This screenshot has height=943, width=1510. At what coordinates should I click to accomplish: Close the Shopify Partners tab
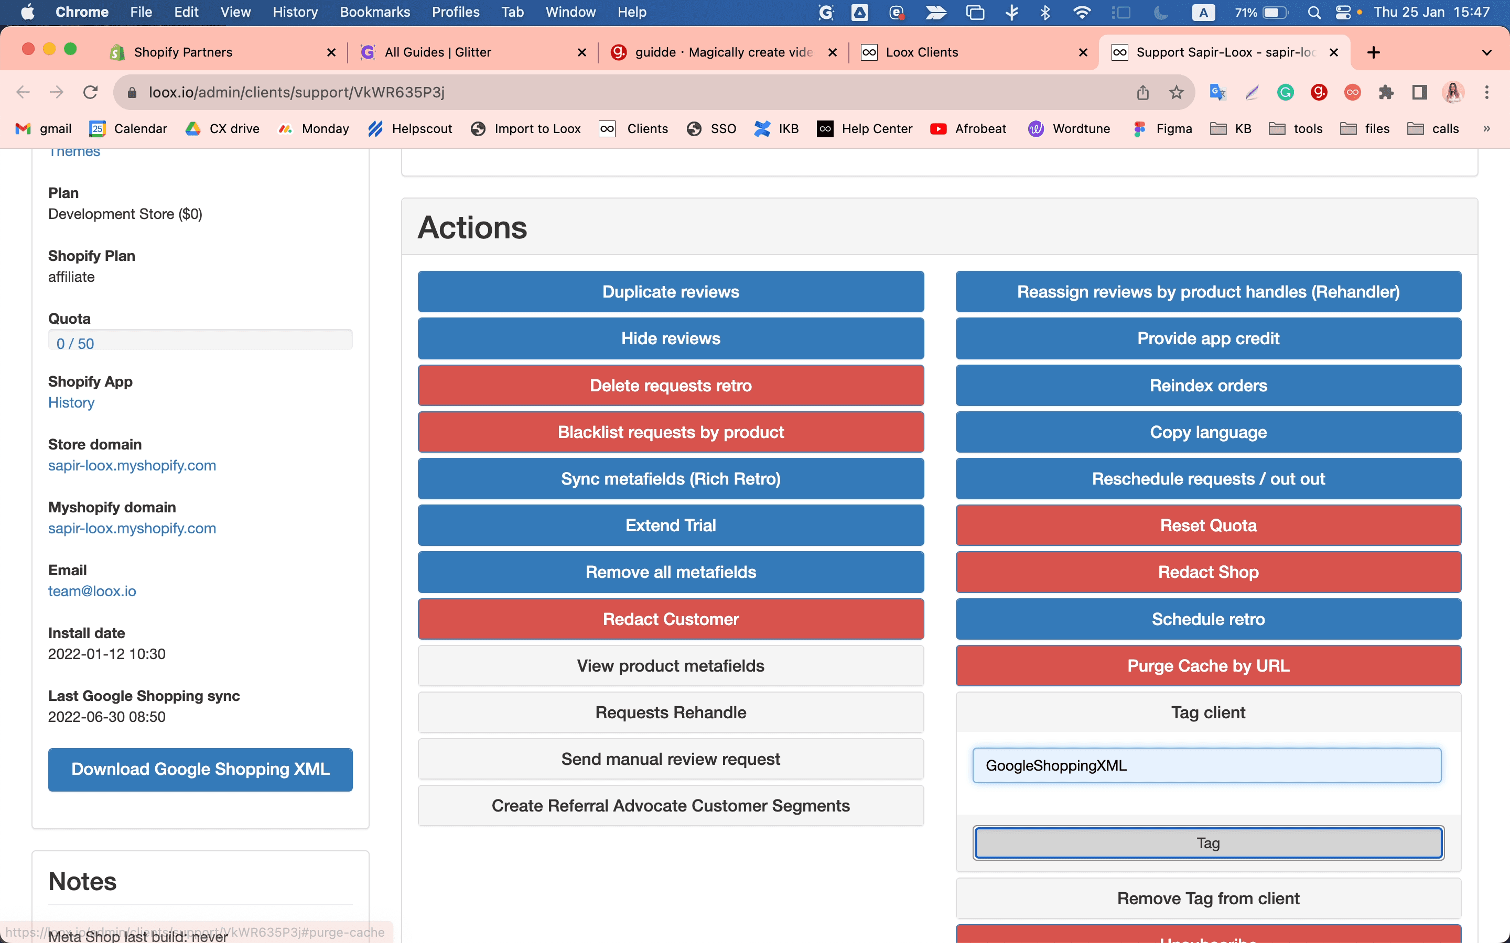(x=331, y=52)
